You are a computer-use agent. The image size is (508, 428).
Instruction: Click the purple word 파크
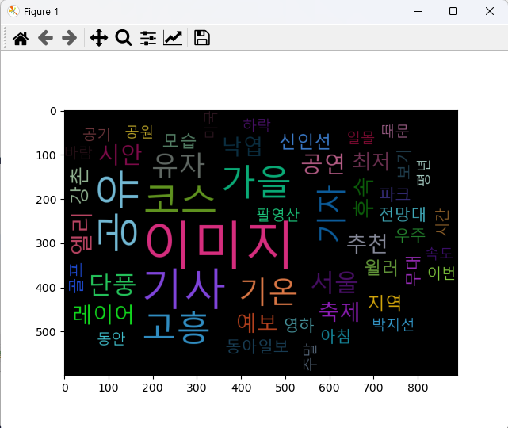[x=395, y=194]
